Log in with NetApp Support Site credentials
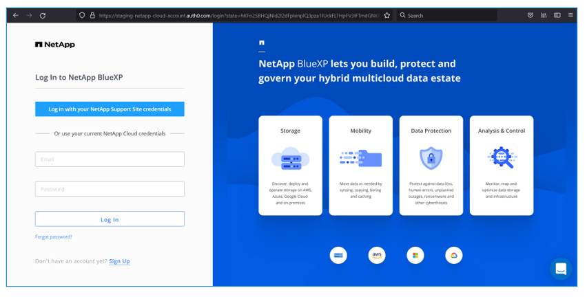This screenshot has width=587, height=299. click(x=110, y=109)
